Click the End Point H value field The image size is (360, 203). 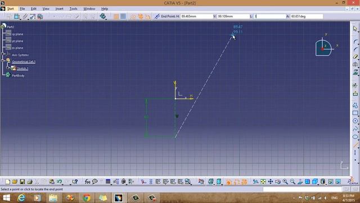[197, 16]
